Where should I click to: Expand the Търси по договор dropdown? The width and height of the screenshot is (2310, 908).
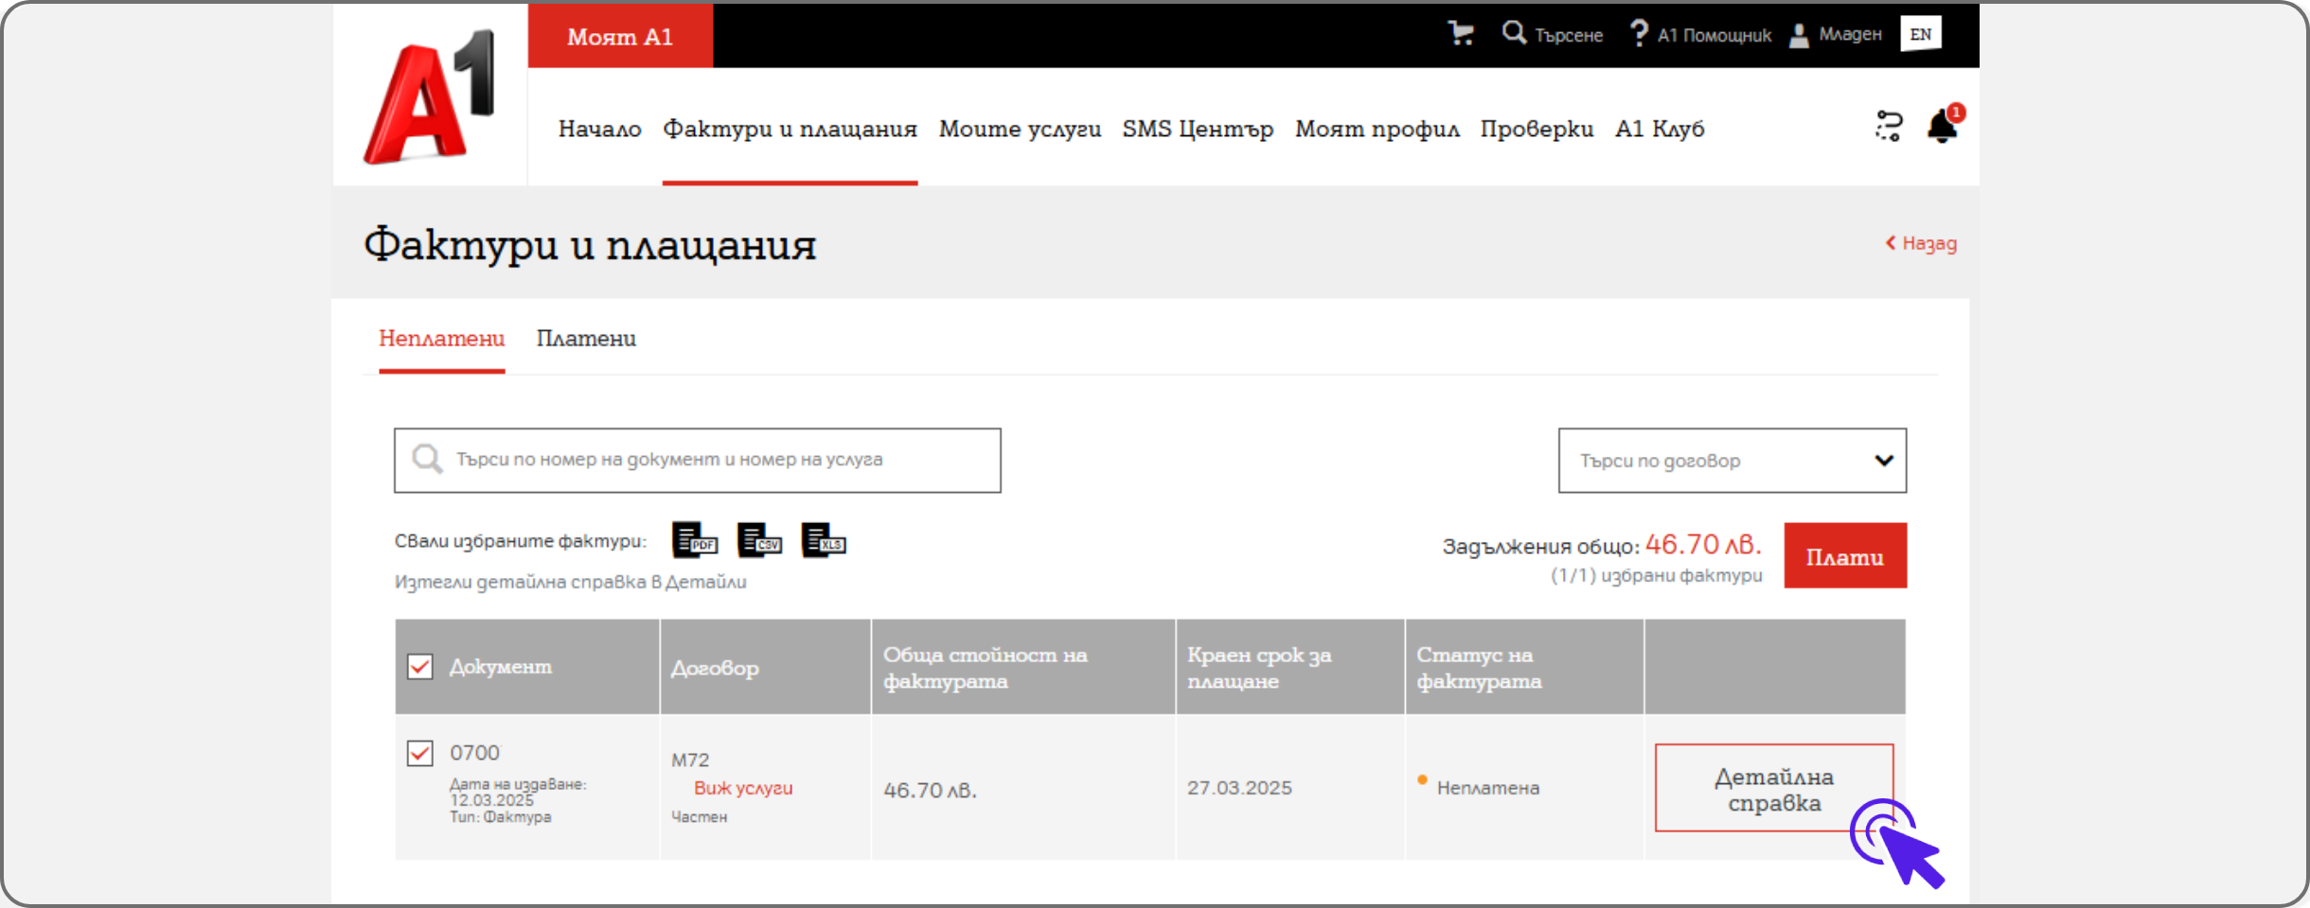point(1732,461)
